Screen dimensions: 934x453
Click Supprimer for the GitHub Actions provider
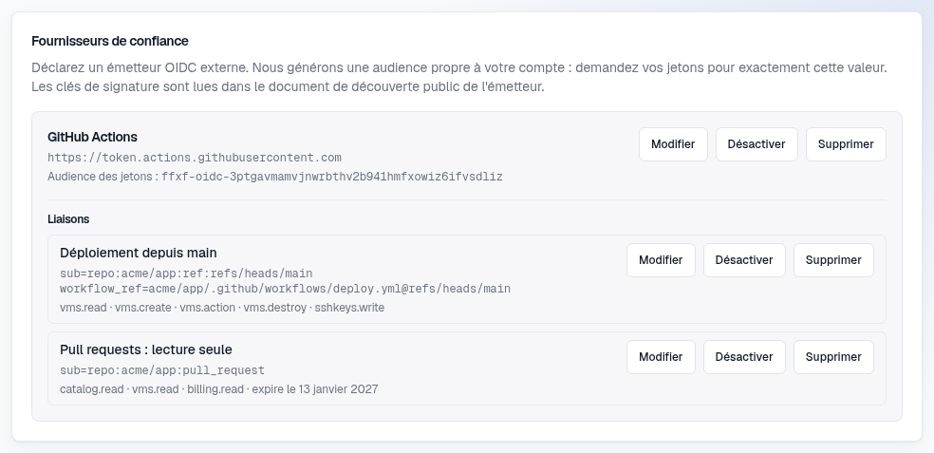(846, 144)
